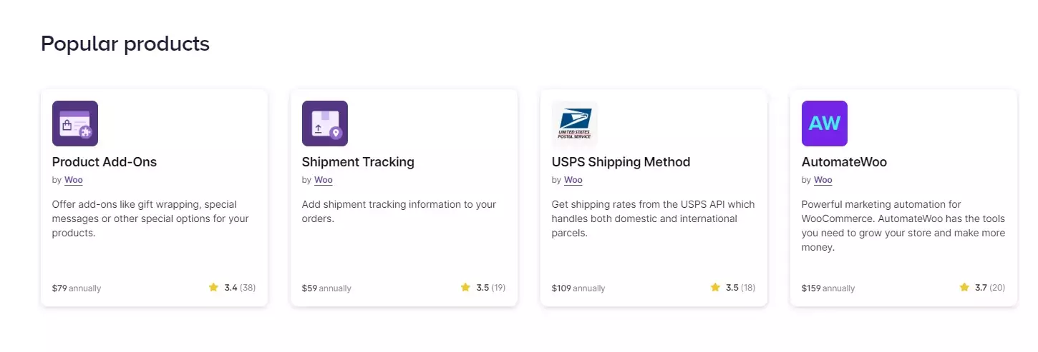Screen dimensions: 1038x352
Task: Click the star icon on USPS Shipping Method
Action: pyautogui.click(x=715, y=288)
